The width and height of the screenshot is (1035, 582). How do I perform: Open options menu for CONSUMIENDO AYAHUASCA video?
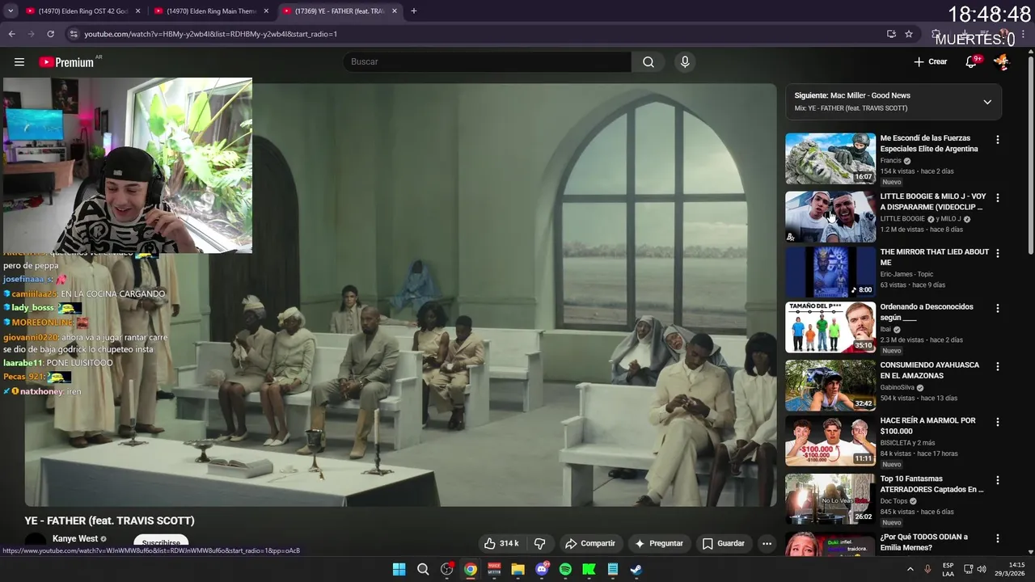[997, 366]
